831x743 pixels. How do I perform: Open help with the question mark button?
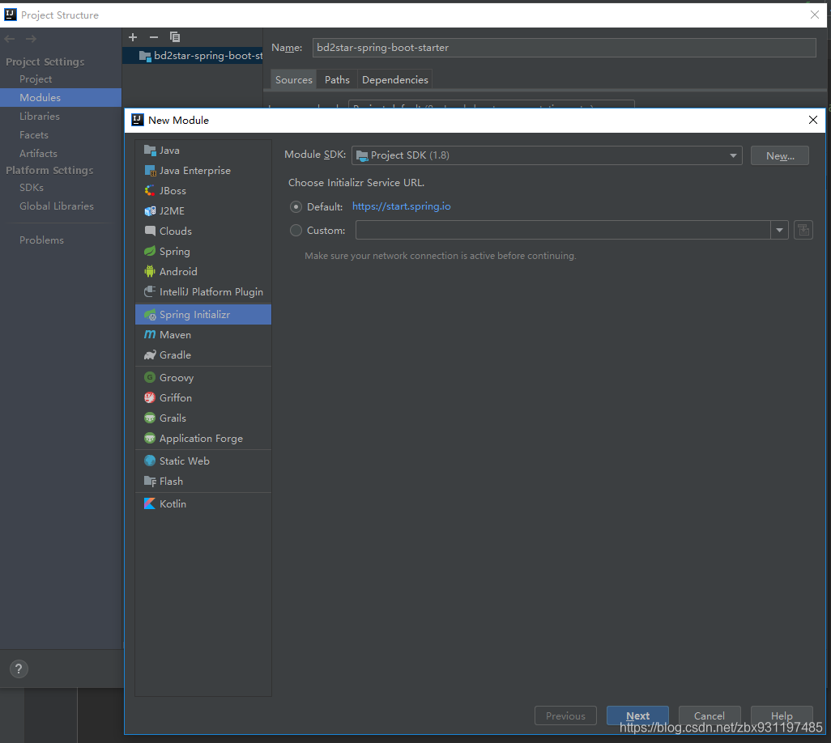coord(19,669)
